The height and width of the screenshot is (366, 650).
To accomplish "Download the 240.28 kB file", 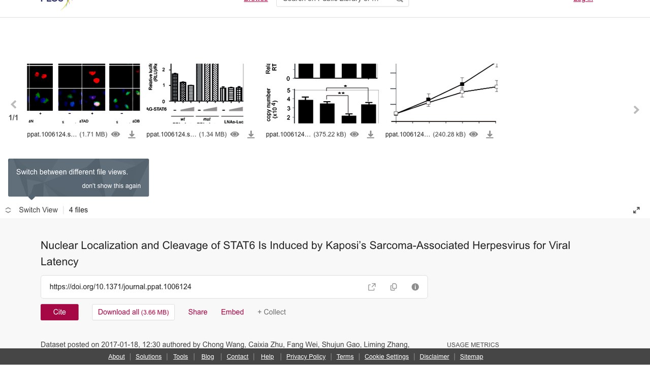I will click(490, 134).
